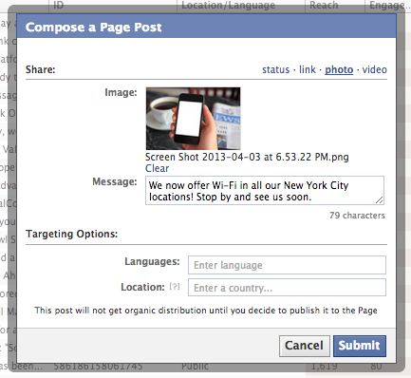The width and height of the screenshot is (411, 378).
Task: Click the Screen Shot 2013-04-03 file name
Action: click(x=247, y=157)
